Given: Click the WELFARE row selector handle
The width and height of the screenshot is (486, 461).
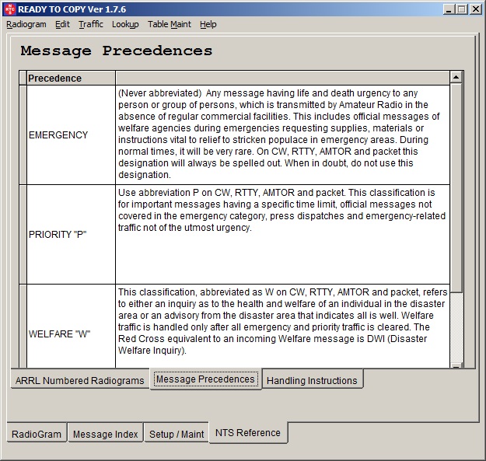Looking at the screenshot, I should pyautogui.click(x=23, y=326).
